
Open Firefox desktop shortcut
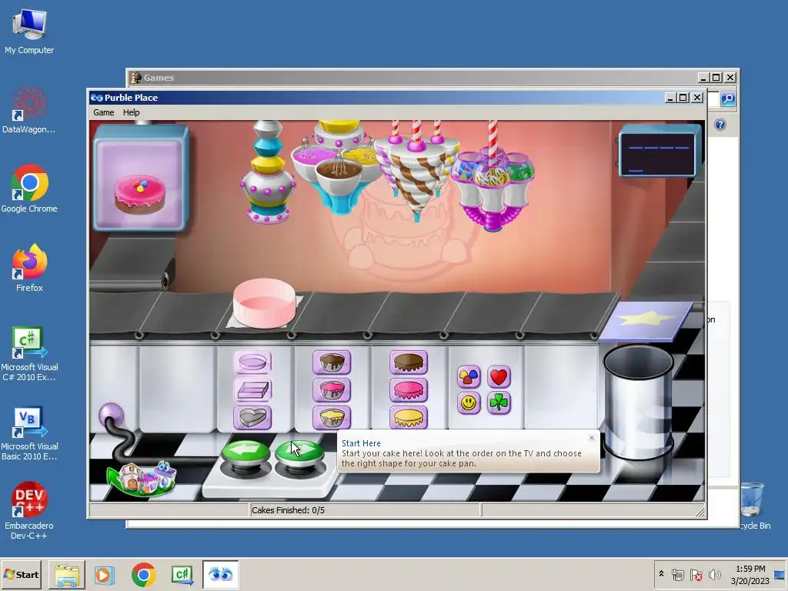(x=29, y=268)
